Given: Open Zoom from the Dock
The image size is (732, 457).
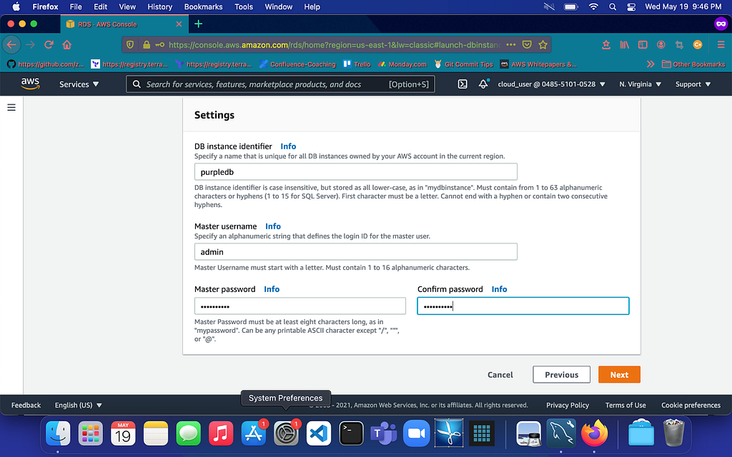Looking at the screenshot, I should pos(417,433).
